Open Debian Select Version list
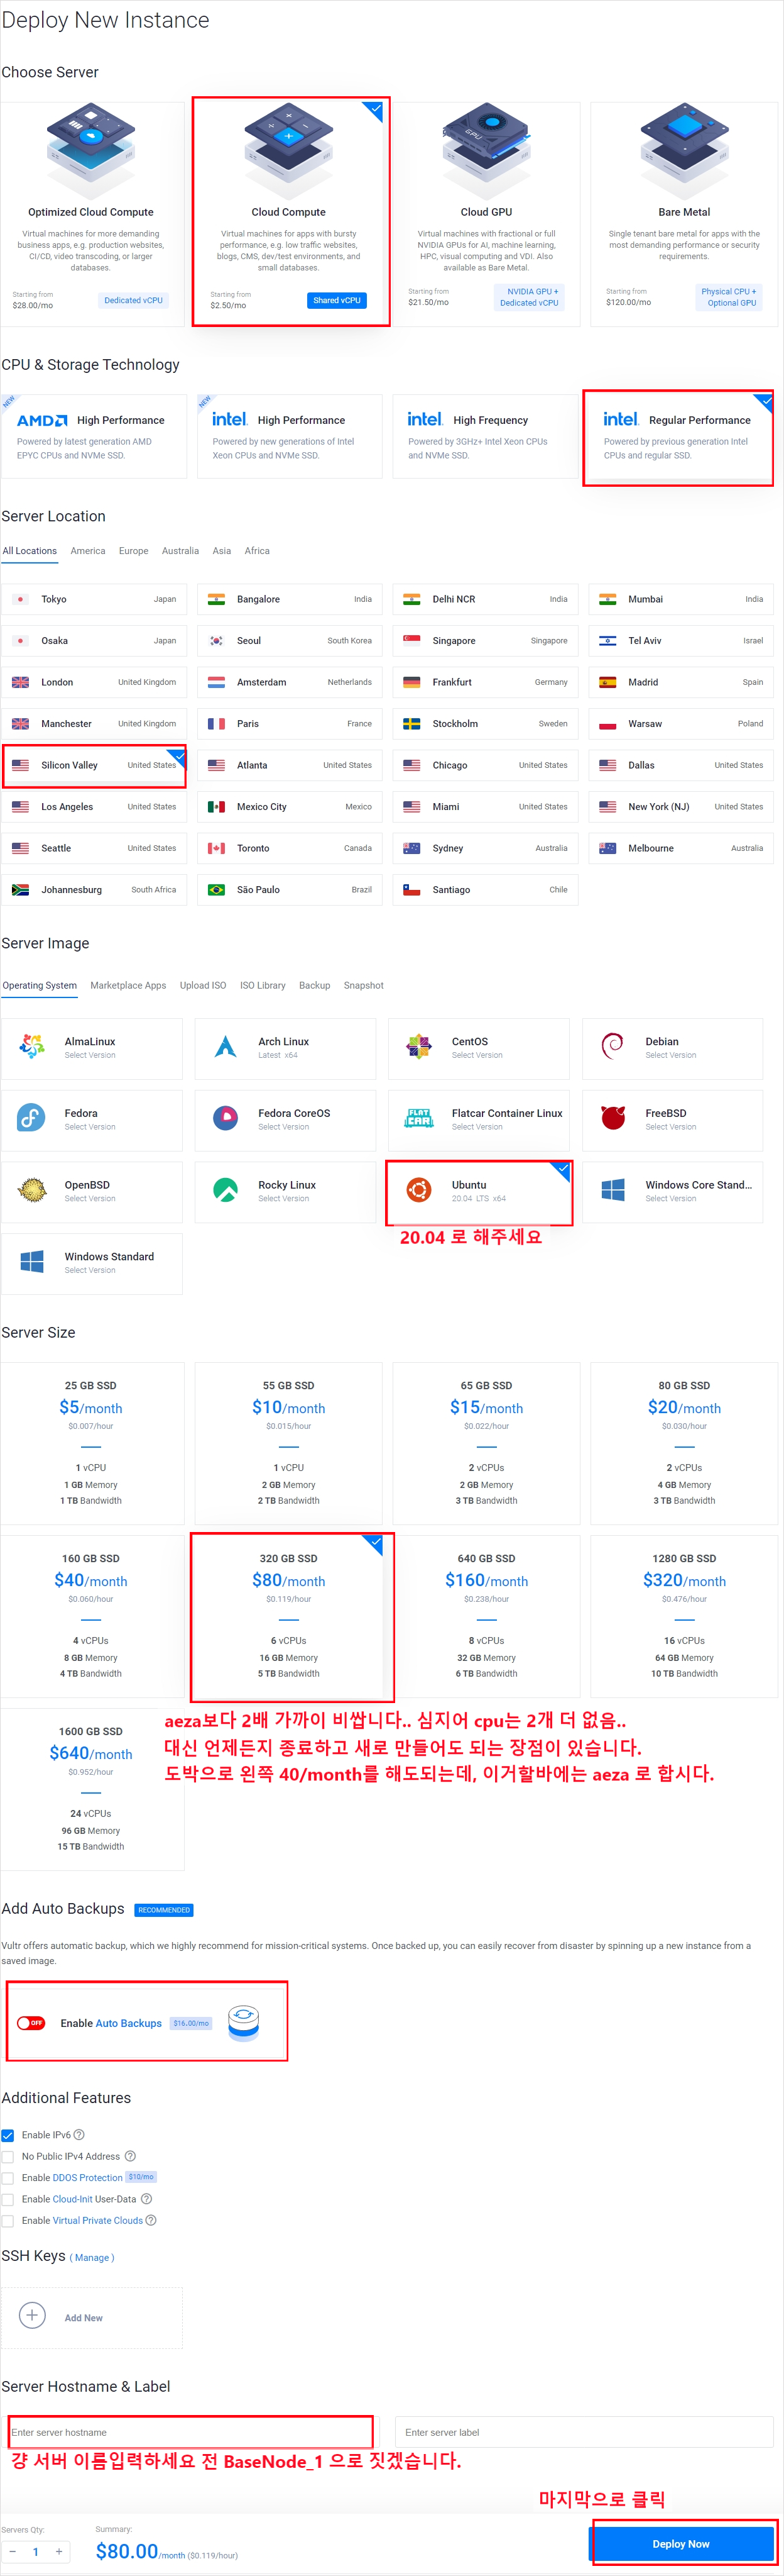This screenshot has width=784, height=2576. 671,1055
